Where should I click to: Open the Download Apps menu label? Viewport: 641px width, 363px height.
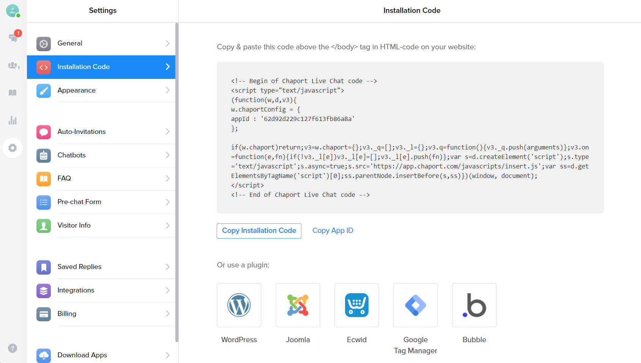click(x=82, y=355)
